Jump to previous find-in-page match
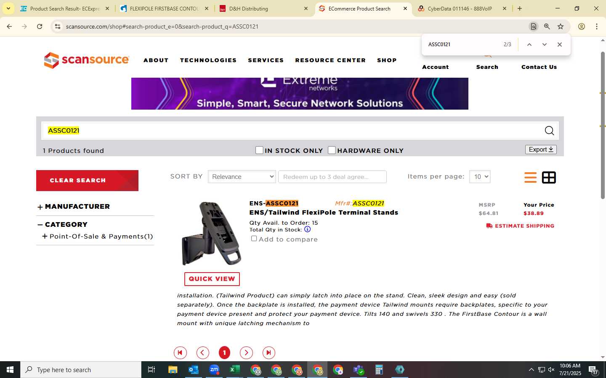 529,45
